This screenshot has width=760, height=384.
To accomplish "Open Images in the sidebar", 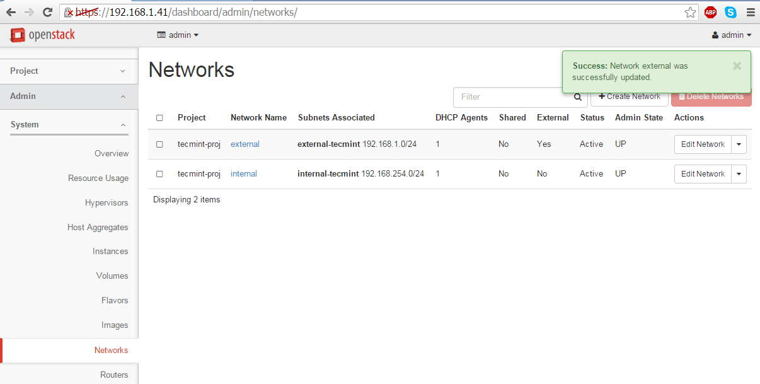I will [x=115, y=325].
